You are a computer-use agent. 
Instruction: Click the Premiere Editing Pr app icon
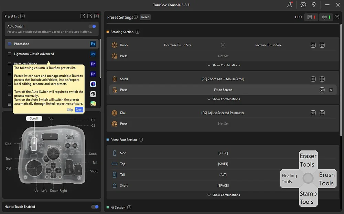pos(93,64)
